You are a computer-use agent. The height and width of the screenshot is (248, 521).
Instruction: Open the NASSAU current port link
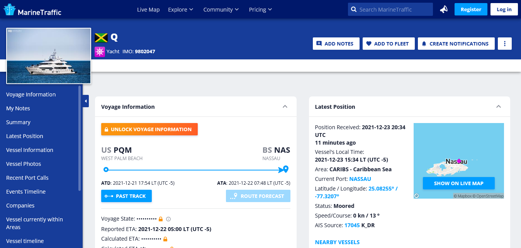[360, 179]
